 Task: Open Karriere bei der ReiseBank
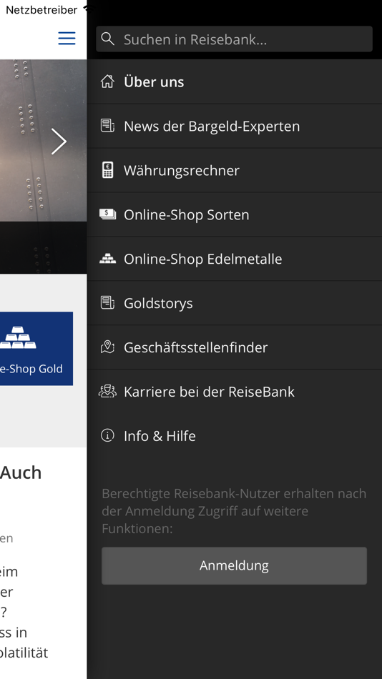[x=235, y=392]
